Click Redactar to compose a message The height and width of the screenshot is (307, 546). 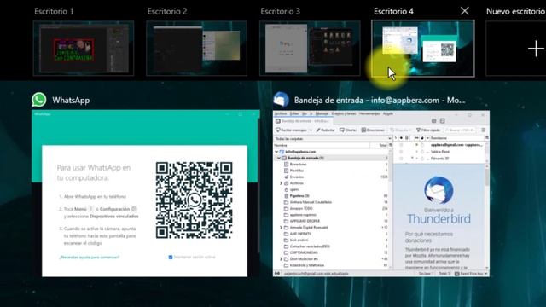coord(325,130)
